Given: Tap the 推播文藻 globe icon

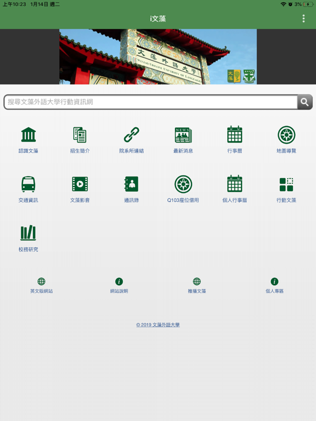Looking at the screenshot, I should pyautogui.click(x=197, y=281).
